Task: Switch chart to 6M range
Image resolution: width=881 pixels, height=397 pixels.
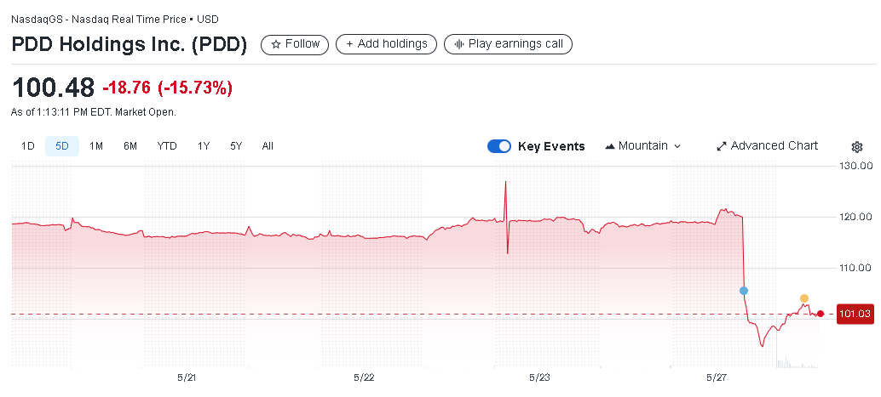Action: click(130, 146)
